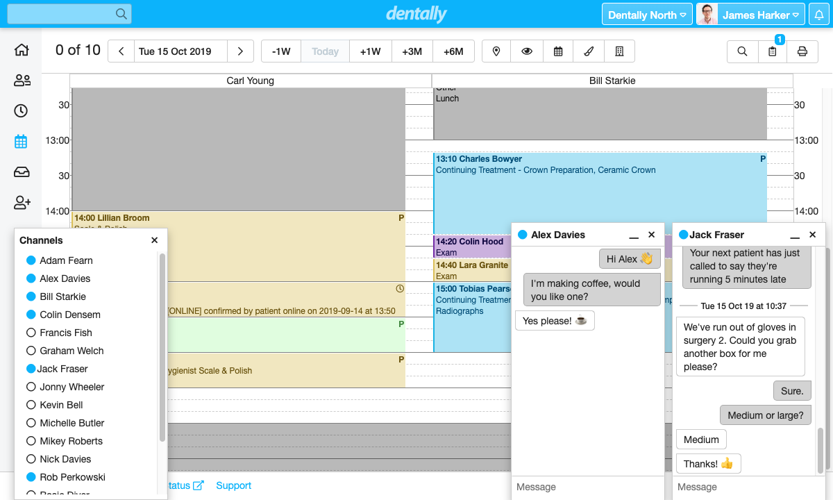This screenshot has width=833, height=500.
Task: Expand the Dentally North practice dropdown
Action: [647, 15]
